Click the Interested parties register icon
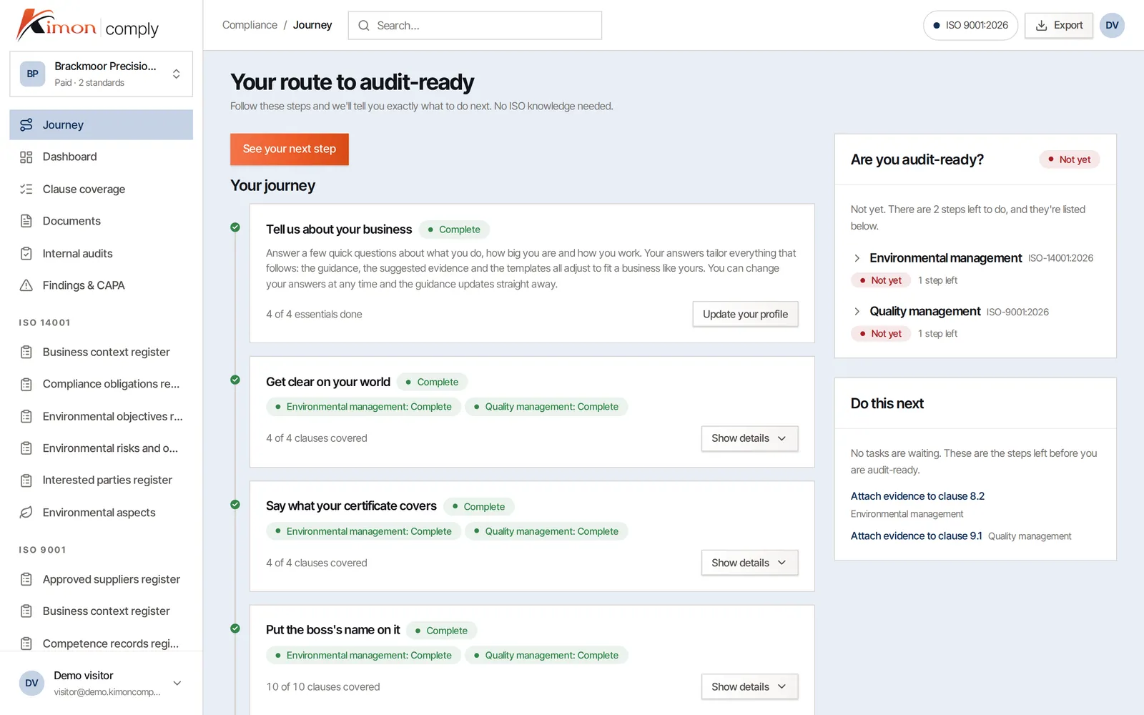Image resolution: width=1144 pixels, height=715 pixels. (x=26, y=480)
